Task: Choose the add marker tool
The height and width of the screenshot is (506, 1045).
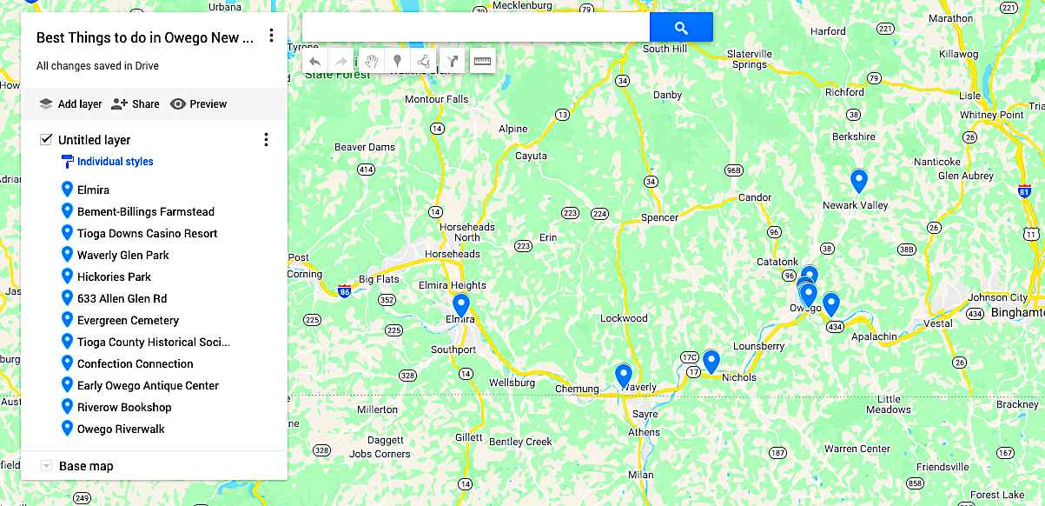Action: [397, 61]
